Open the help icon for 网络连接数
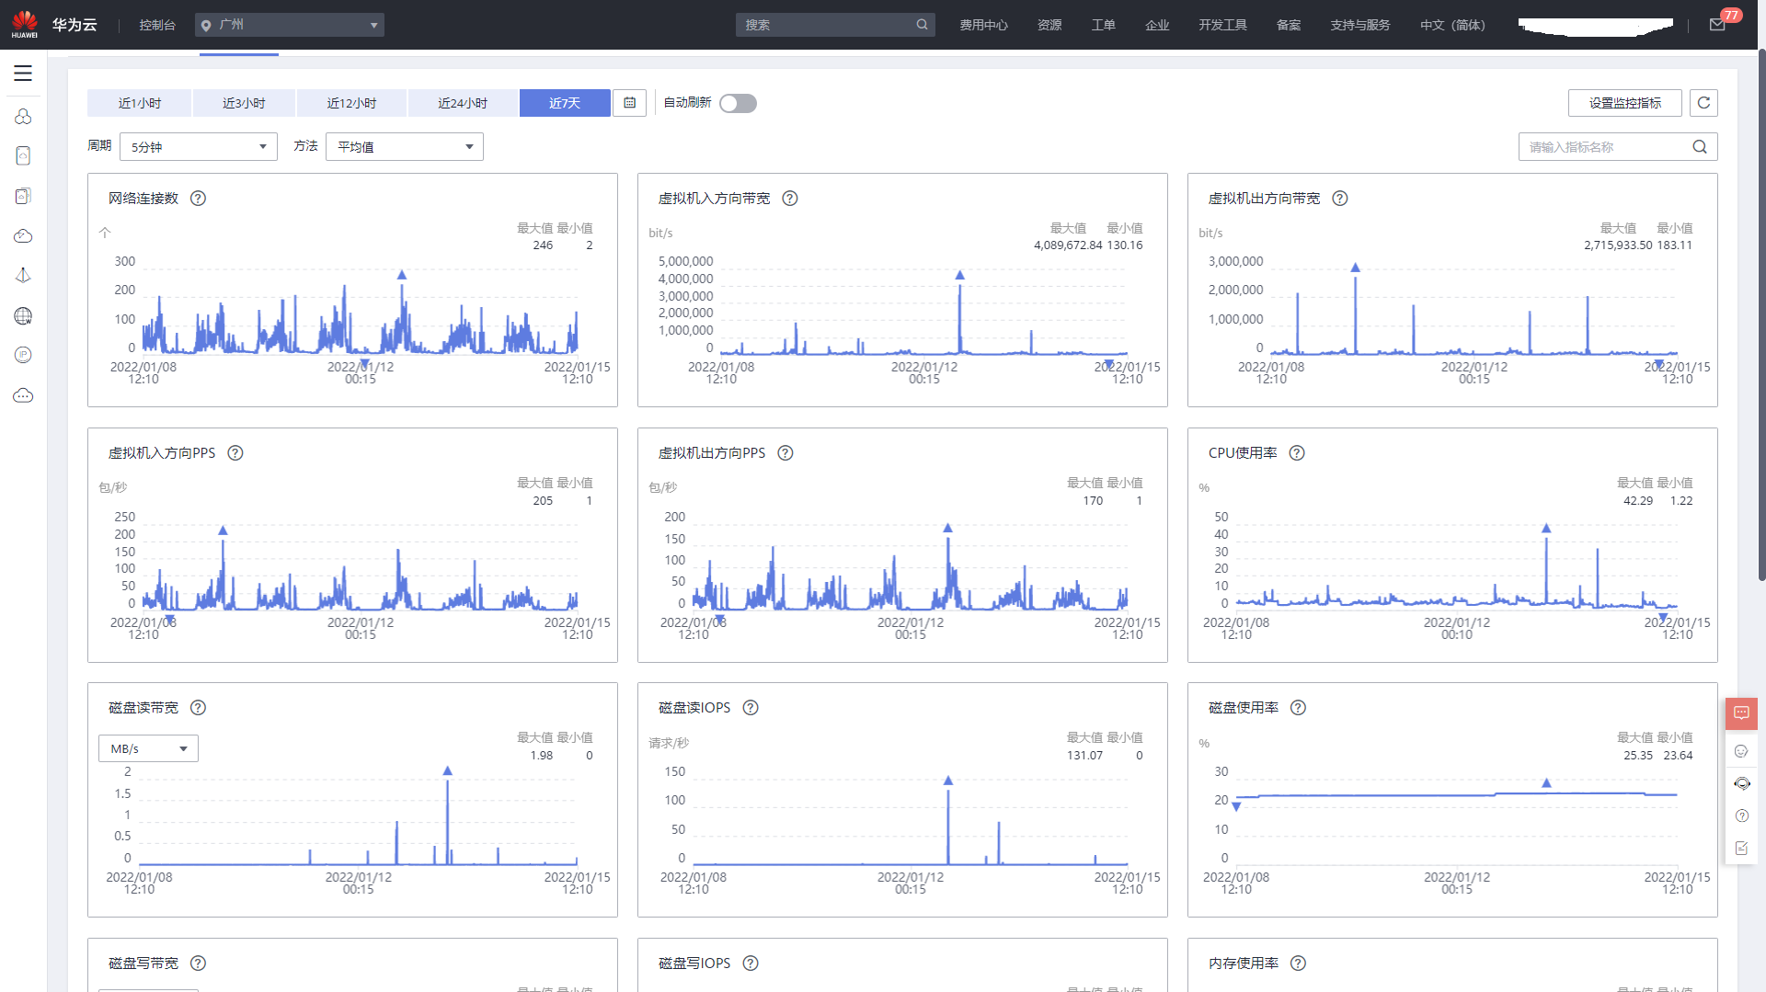1766x992 pixels. pyautogui.click(x=198, y=199)
